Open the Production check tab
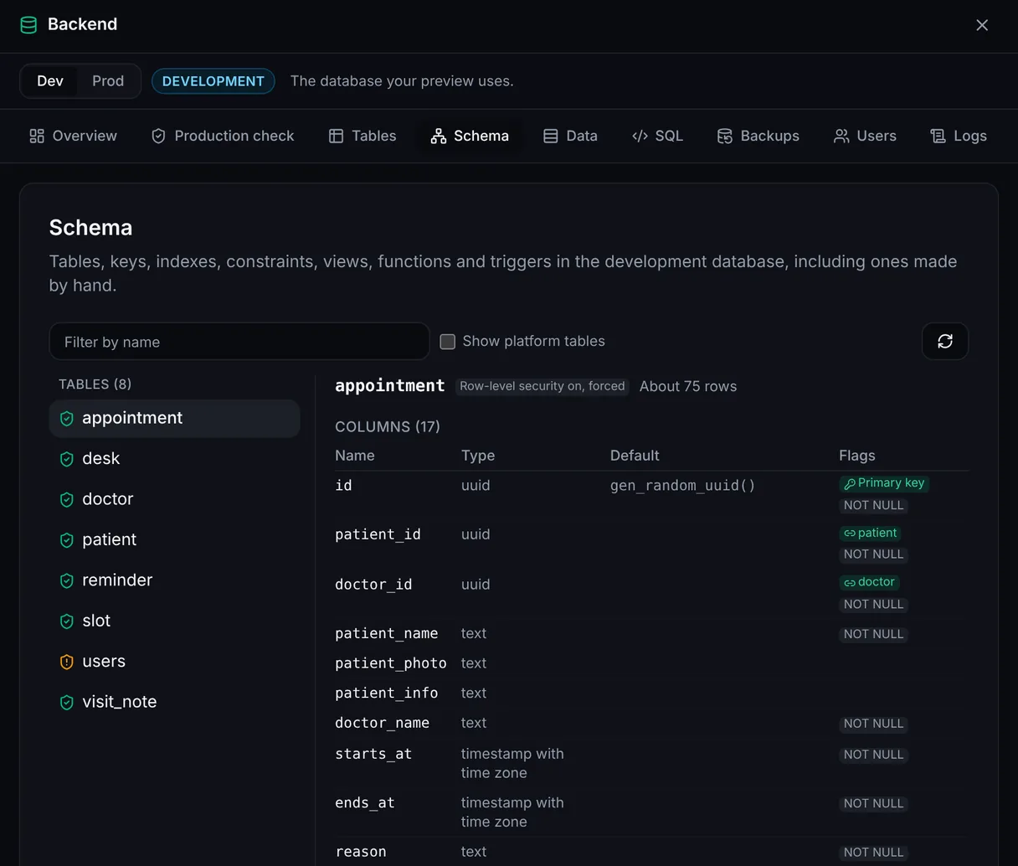1018x866 pixels. pos(223,136)
